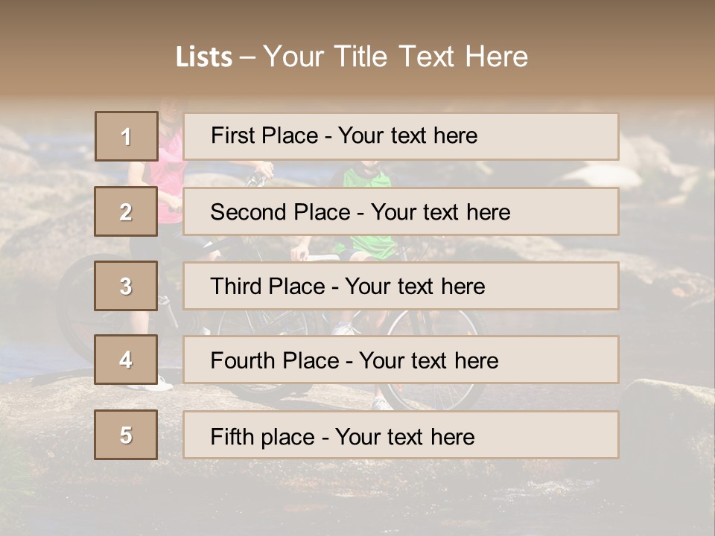Click the "Second Place" text bar
715x536 pixels.
[401, 211]
